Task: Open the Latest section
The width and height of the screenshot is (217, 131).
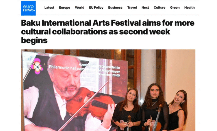Action: tap(49, 8)
